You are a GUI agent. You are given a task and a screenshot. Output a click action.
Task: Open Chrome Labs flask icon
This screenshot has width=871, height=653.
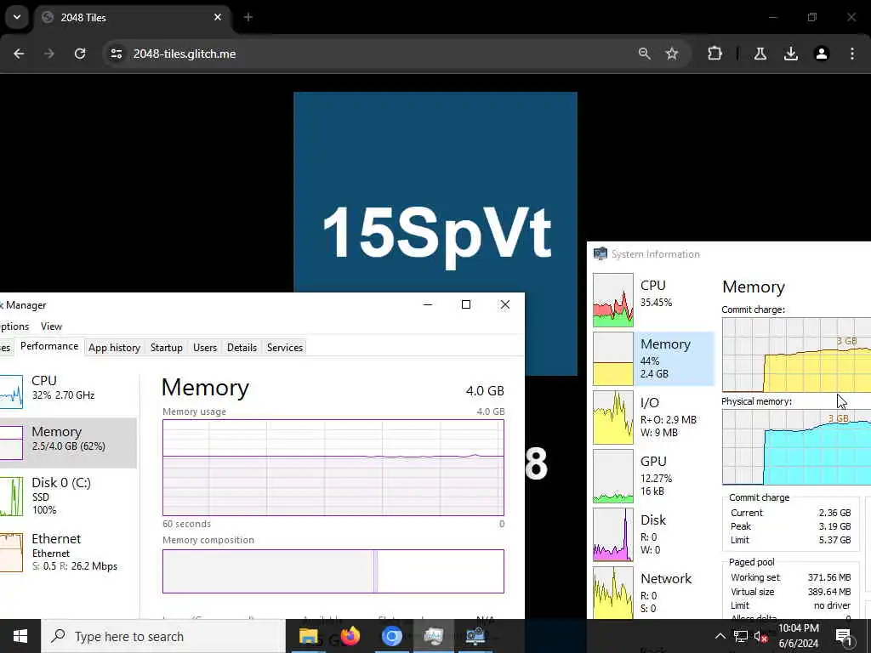(x=760, y=54)
